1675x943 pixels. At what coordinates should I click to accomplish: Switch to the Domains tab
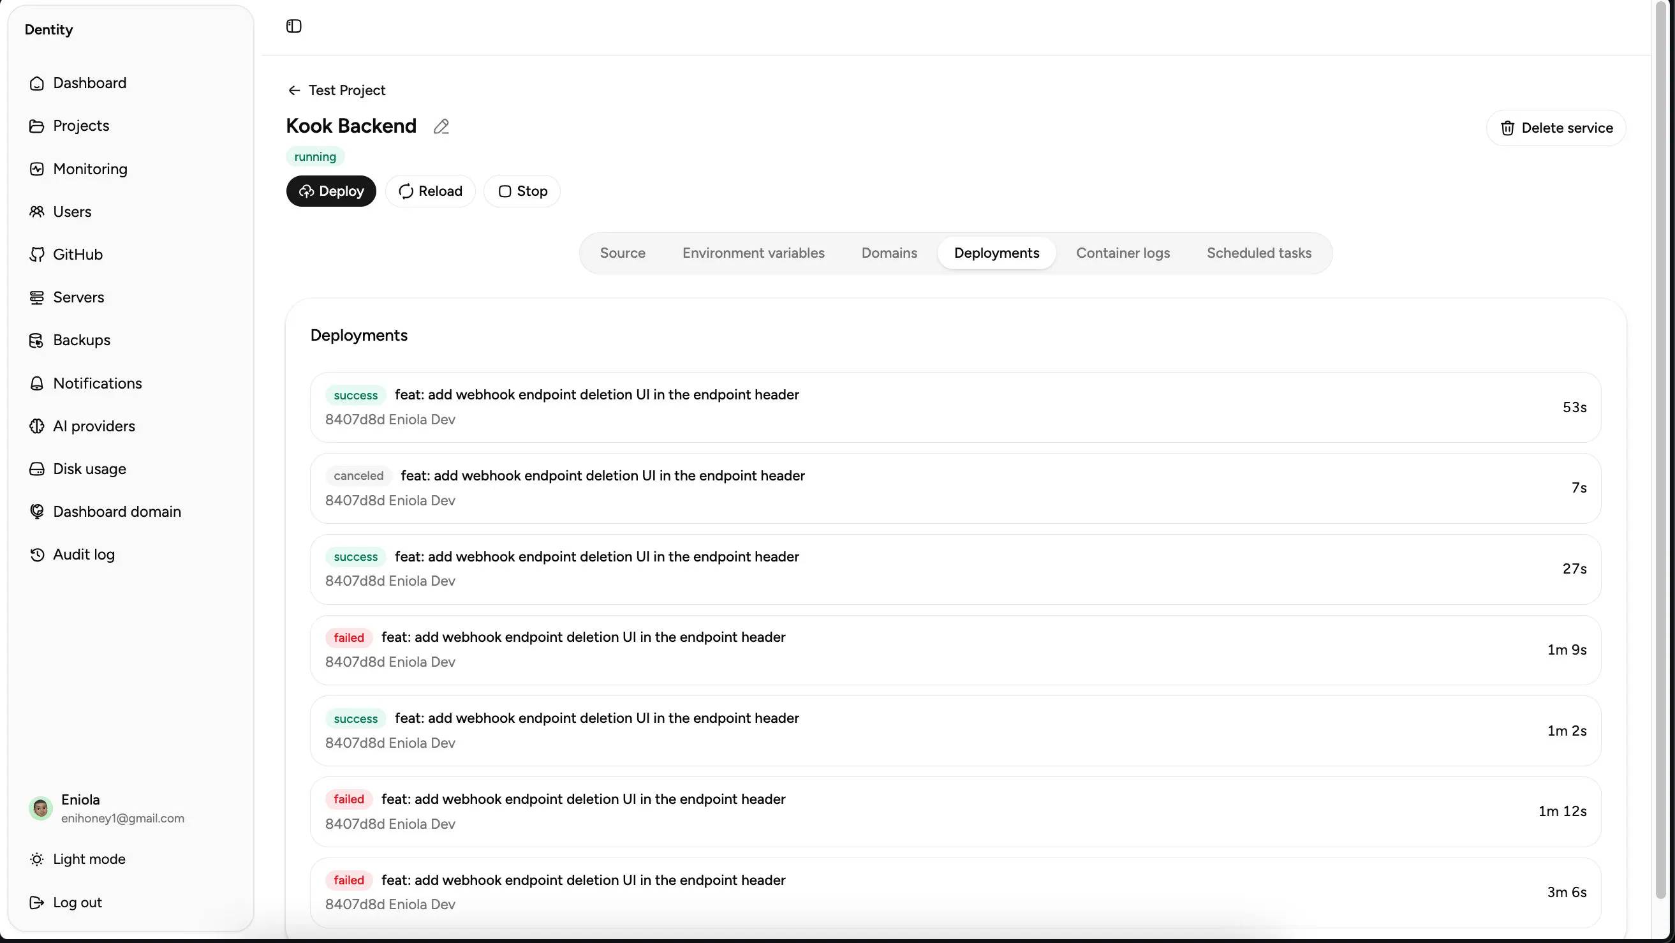[889, 253]
